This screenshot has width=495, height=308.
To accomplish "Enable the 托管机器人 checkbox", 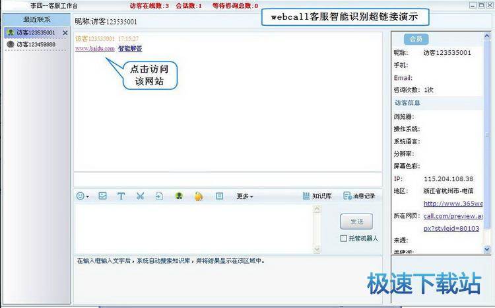I will (344, 239).
